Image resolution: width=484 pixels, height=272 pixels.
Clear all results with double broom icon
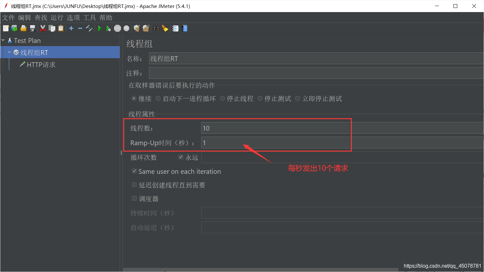[146, 28]
